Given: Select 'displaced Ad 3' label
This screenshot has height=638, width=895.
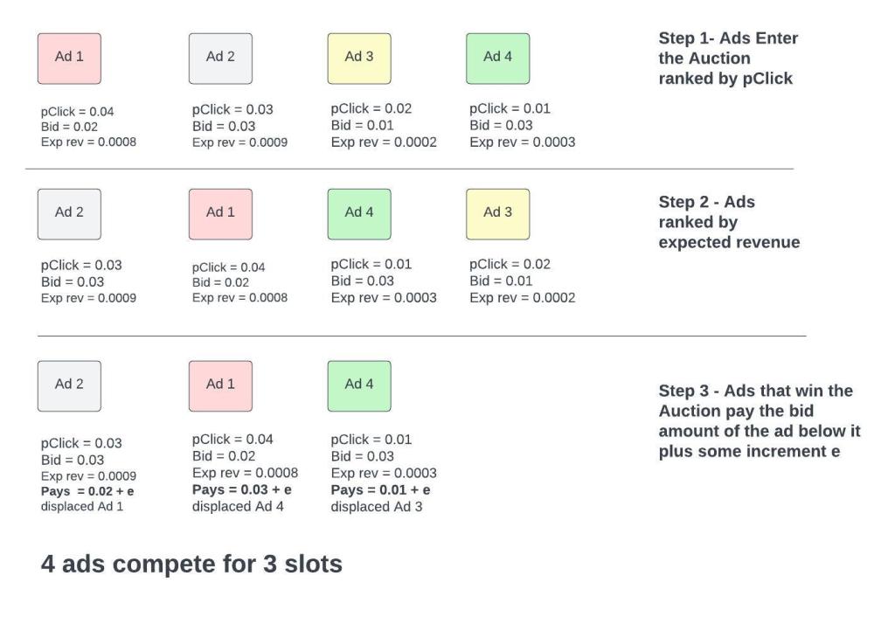Looking at the screenshot, I should pos(377,507).
